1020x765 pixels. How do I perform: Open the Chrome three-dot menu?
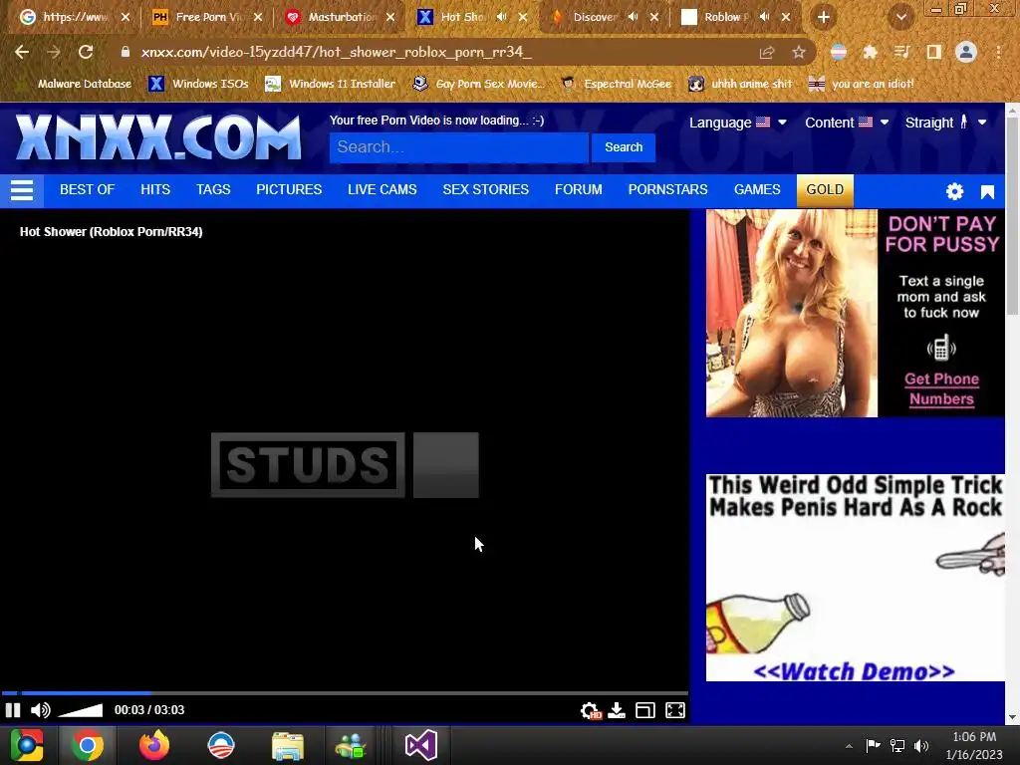click(998, 52)
